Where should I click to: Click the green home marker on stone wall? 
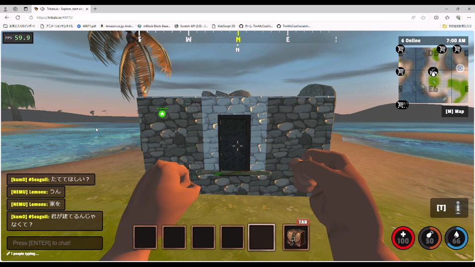pos(162,114)
